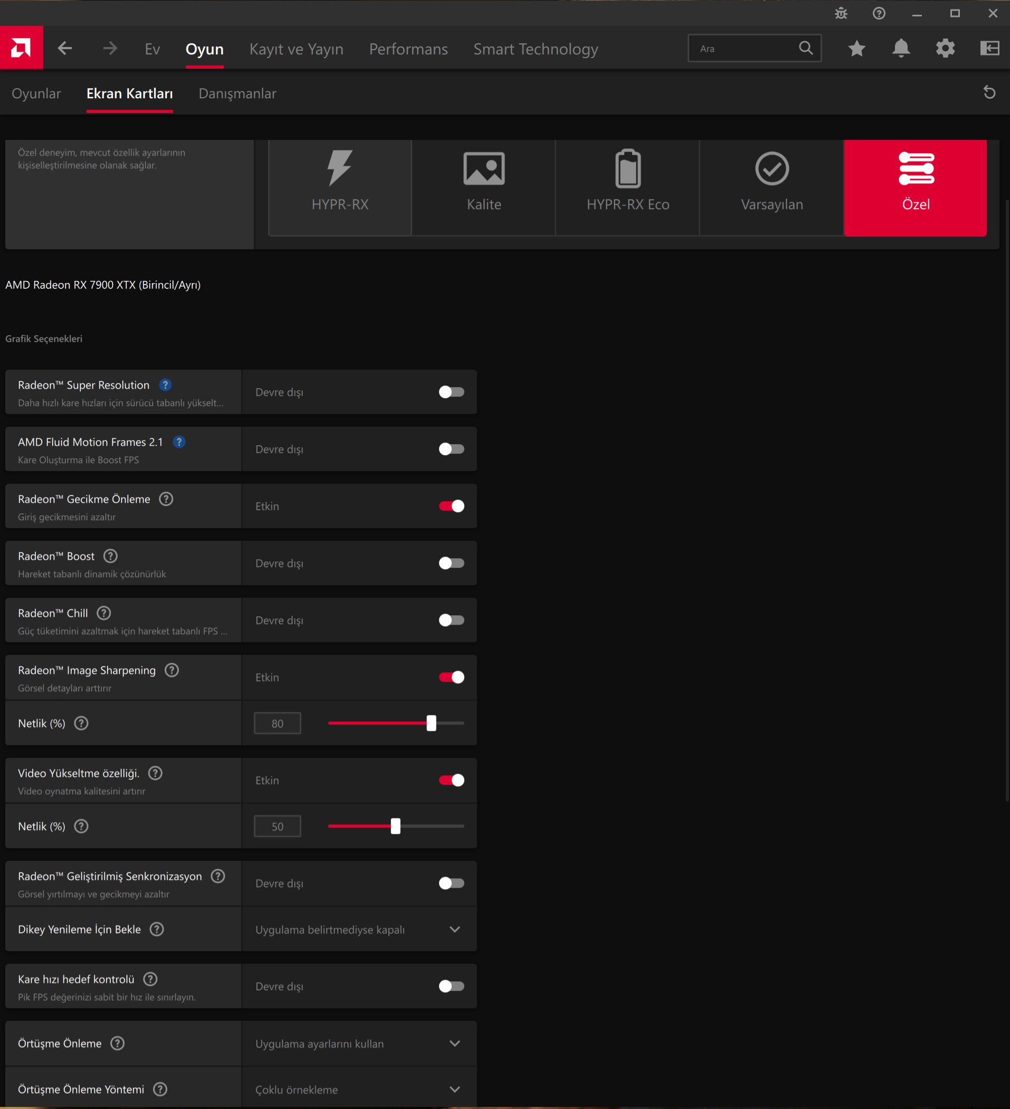Screen dimensions: 1010x1109
Task: Click the Ara search field
Action: click(755, 49)
